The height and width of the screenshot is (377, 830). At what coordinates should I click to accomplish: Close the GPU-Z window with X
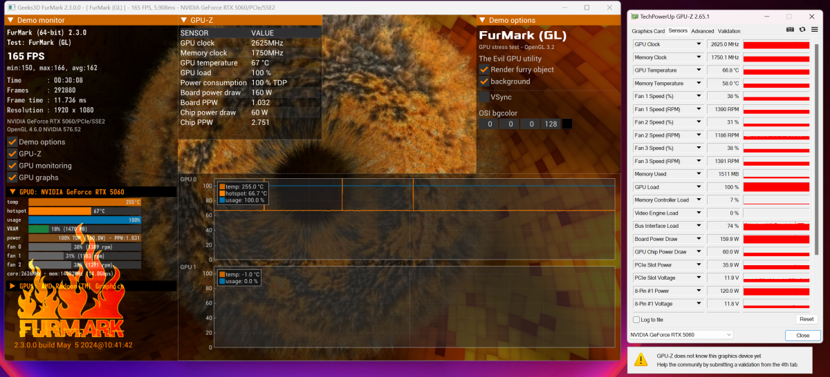pyautogui.click(x=811, y=16)
